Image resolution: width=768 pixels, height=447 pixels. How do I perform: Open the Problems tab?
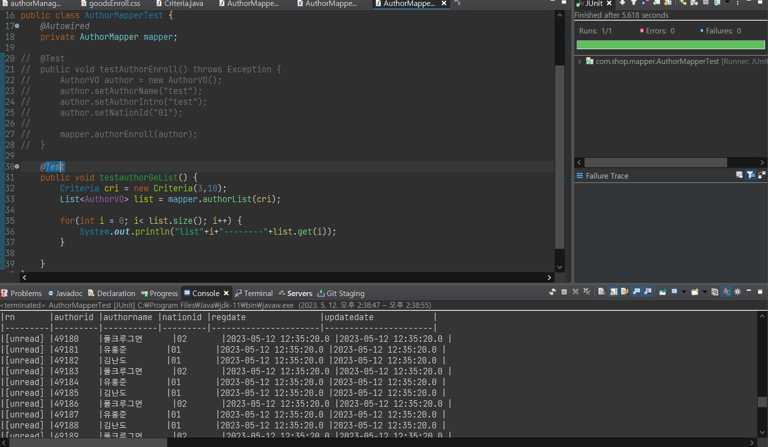click(x=22, y=293)
